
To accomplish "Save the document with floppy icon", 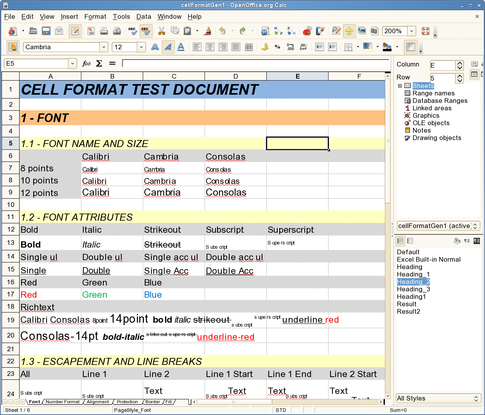I will pos(46,31).
